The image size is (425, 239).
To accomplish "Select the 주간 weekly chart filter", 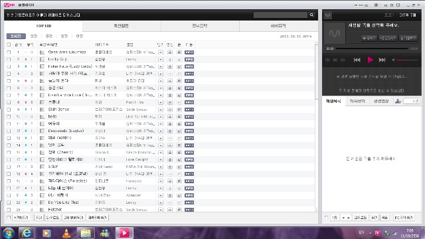I will tap(49, 36).
